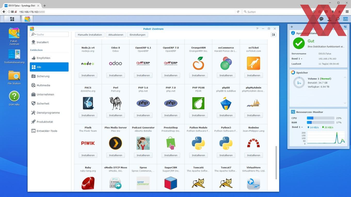
Task: Open the DSM search magnifier icon
Action: [x=337, y=19]
